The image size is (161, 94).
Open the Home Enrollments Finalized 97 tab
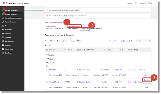59,28
